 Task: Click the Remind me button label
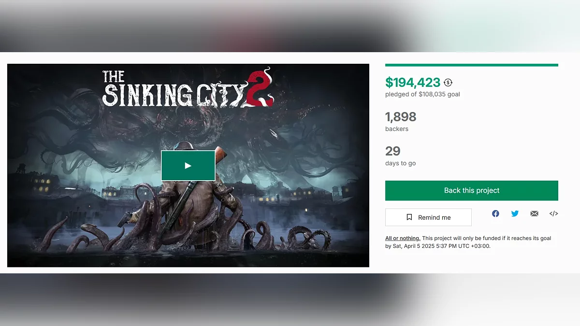[x=435, y=217]
